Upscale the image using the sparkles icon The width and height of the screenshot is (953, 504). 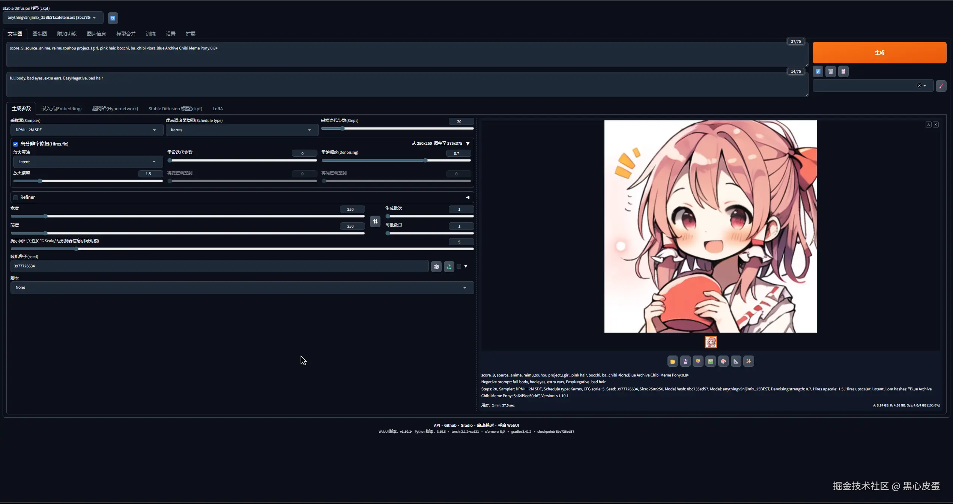749,361
